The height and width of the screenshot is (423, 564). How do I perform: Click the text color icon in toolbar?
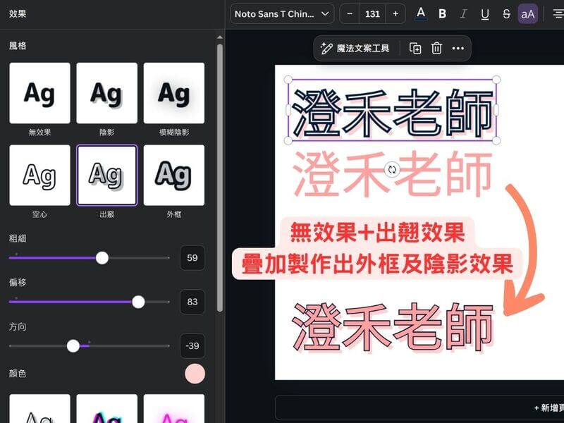pos(421,13)
